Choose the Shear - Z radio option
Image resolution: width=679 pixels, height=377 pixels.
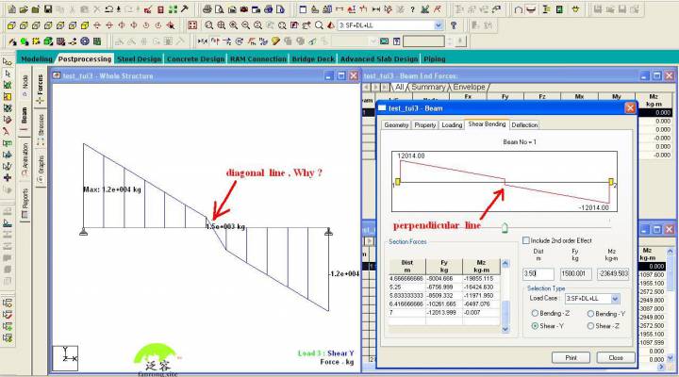[x=591, y=326]
